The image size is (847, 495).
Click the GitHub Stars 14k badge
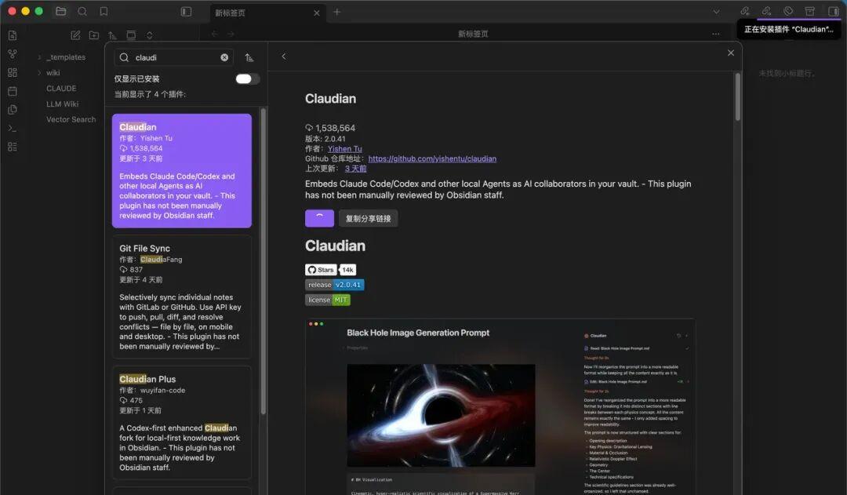pyautogui.click(x=331, y=270)
